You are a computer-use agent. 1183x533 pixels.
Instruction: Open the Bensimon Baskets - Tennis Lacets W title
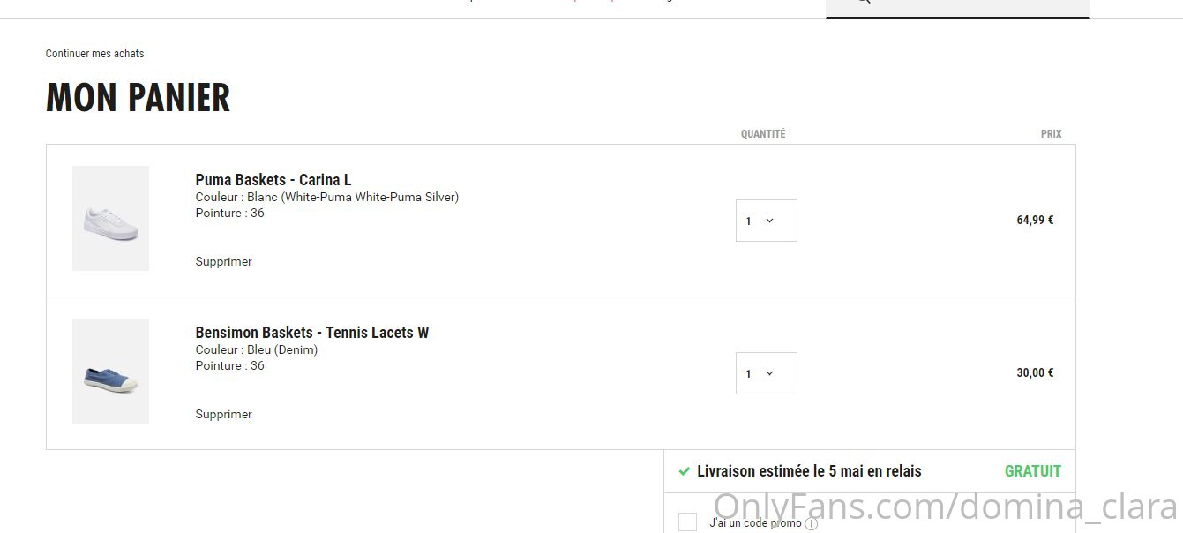coord(312,333)
